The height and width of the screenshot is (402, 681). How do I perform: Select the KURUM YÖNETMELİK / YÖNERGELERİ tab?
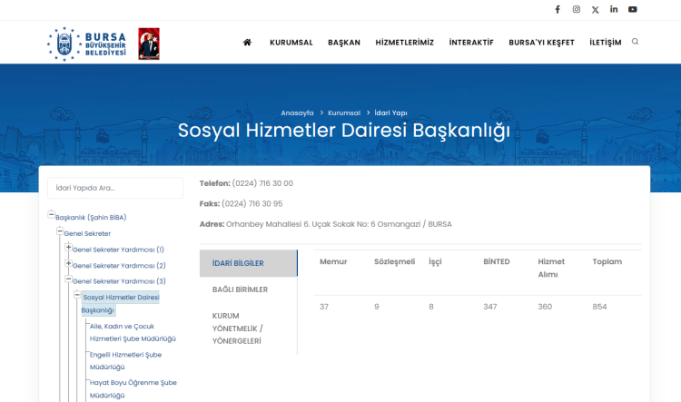tap(238, 328)
